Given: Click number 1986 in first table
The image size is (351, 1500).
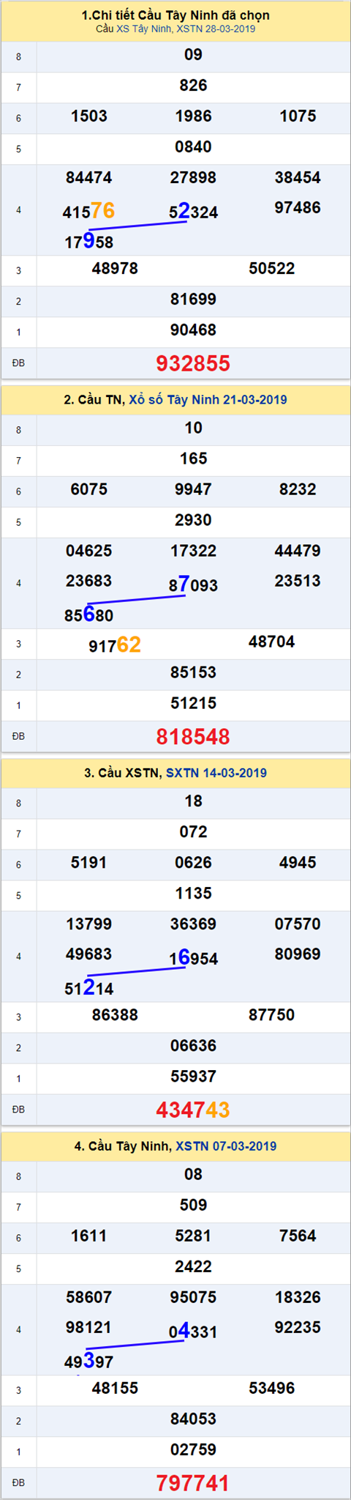Looking at the screenshot, I should (193, 116).
